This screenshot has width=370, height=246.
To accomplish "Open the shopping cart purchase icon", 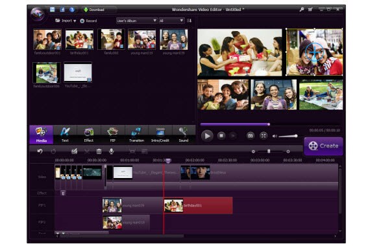I will (310, 10).
